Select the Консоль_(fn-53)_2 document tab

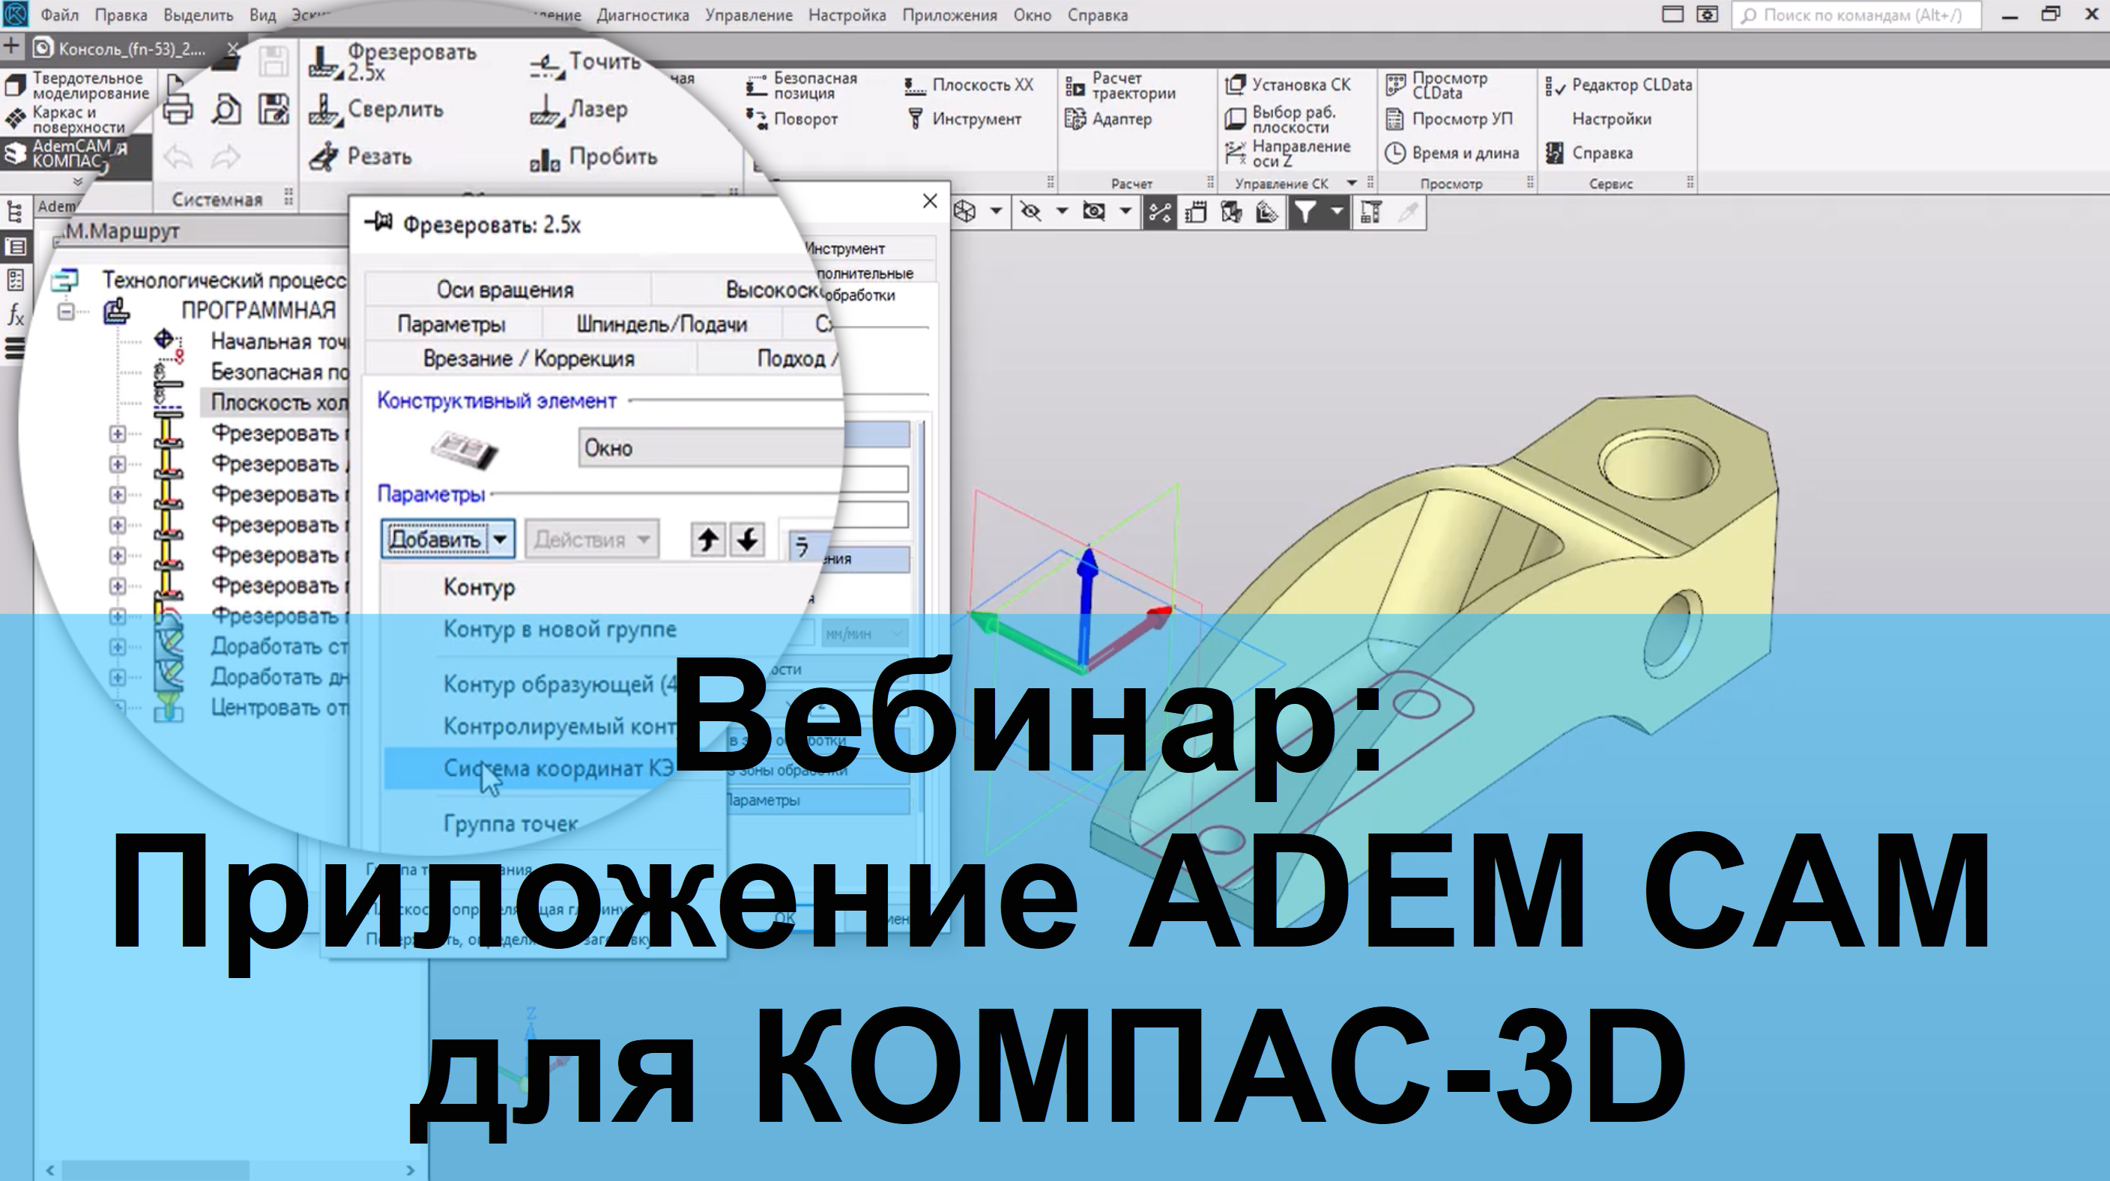(131, 49)
